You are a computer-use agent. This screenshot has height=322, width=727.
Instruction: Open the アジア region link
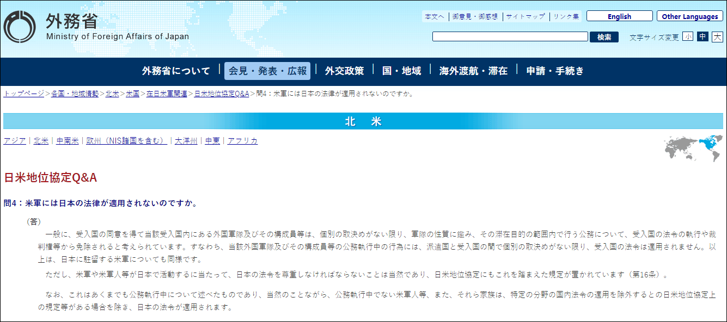[15, 141]
